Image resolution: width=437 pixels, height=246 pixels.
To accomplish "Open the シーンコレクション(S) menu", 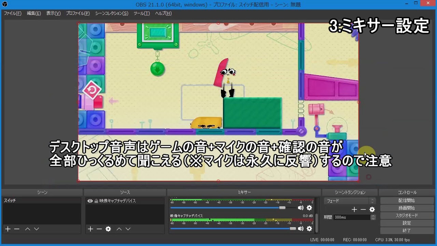I will (x=112, y=13).
